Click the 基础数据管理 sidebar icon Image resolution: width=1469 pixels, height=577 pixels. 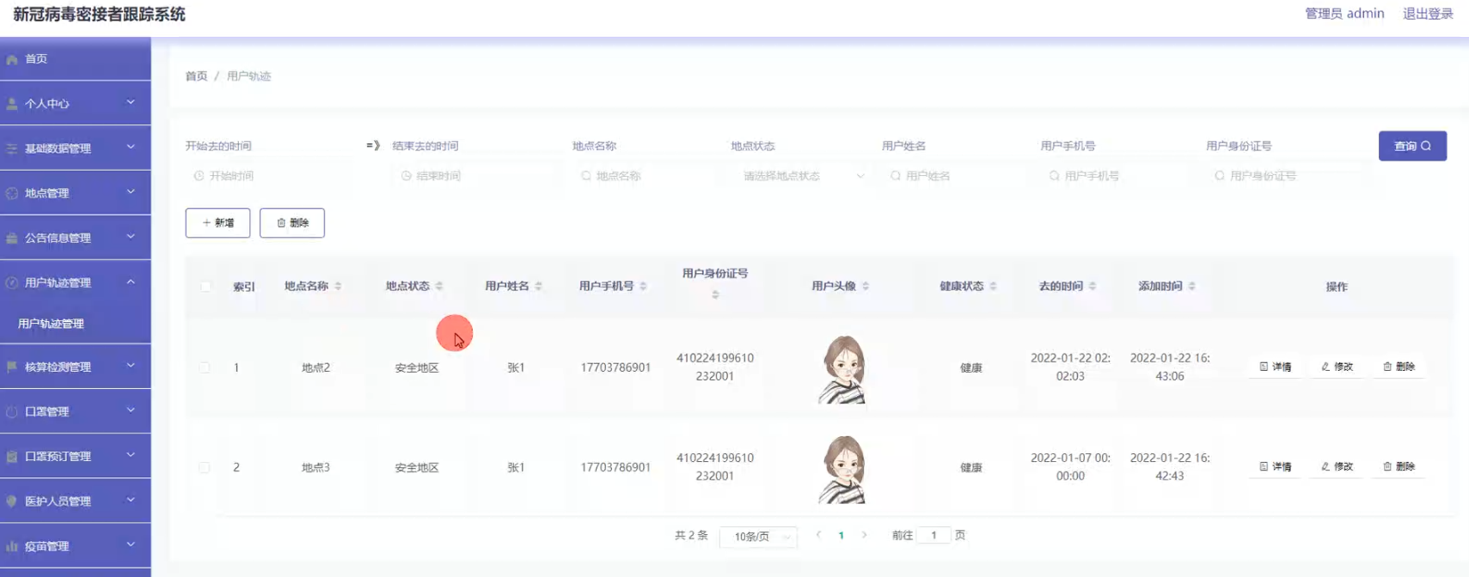click(12, 149)
